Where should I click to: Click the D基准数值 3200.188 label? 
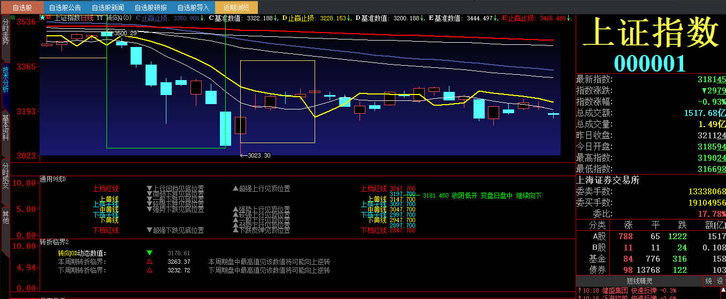click(x=389, y=18)
